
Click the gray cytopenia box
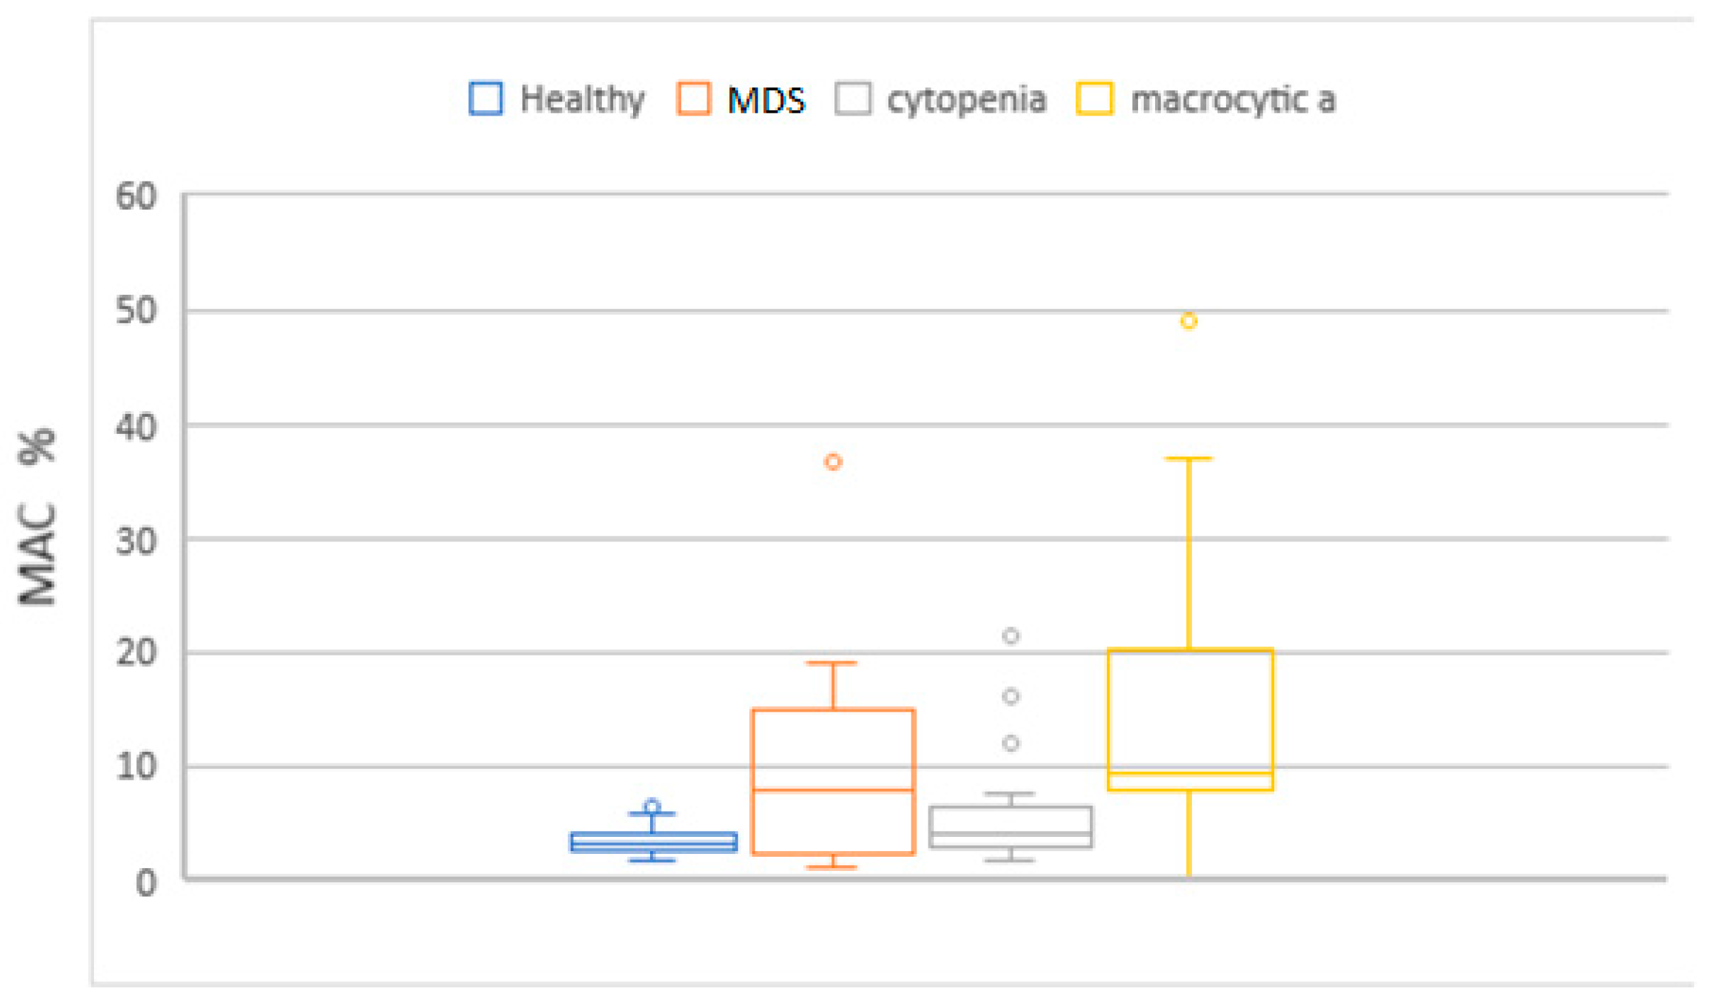[1011, 821]
